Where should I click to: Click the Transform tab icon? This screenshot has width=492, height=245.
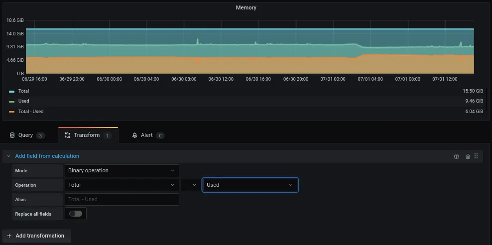click(67, 135)
